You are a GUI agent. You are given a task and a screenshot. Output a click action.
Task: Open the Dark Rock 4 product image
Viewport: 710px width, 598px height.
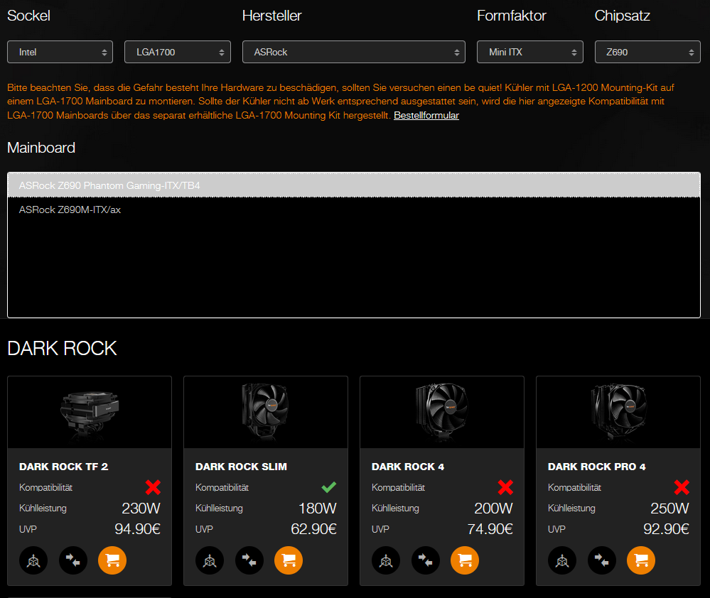click(x=442, y=413)
